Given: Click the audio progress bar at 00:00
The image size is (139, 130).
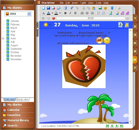Looking at the screenshot, I should click(x=91, y=18).
